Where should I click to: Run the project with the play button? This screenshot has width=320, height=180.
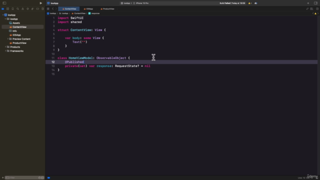point(41,3)
